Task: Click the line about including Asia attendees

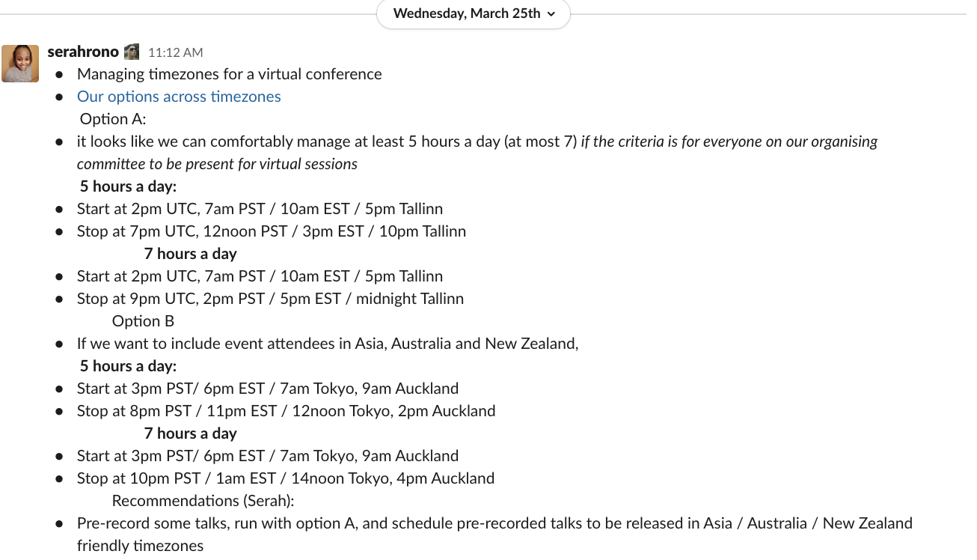Action: pos(328,344)
